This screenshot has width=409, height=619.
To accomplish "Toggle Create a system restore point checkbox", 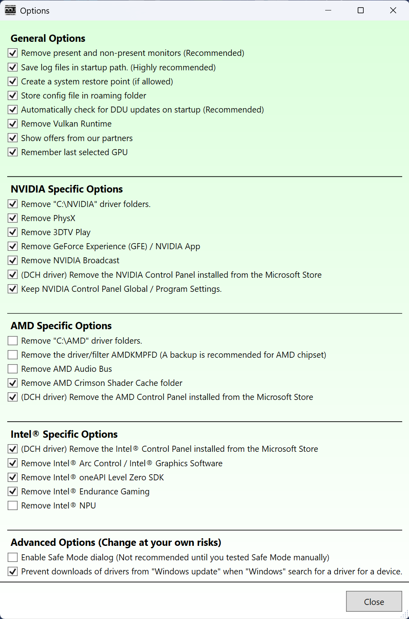I will pos(13,82).
